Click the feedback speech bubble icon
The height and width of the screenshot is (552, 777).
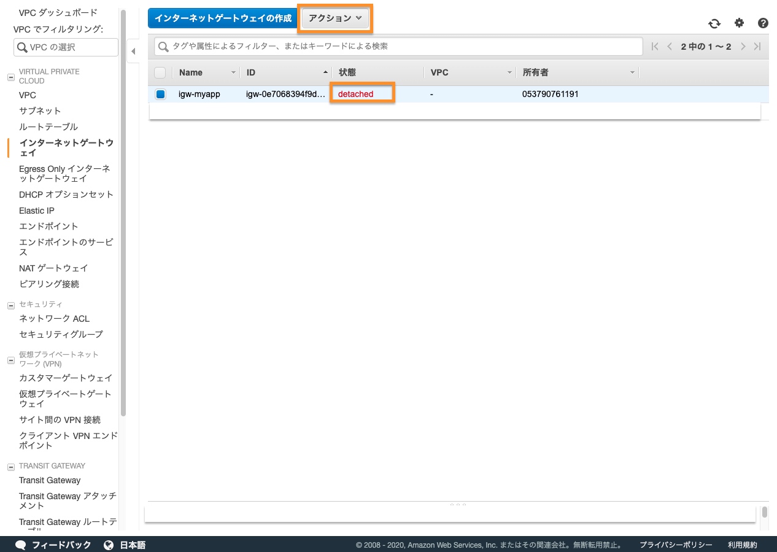click(x=20, y=545)
